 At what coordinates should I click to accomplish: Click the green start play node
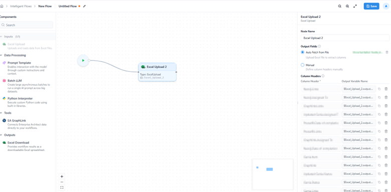[x=83, y=60]
